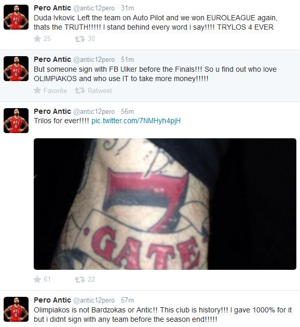Favorite the Duda Ivkovic tweet via star icon
The image size is (300, 327).
click(x=37, y=39)
